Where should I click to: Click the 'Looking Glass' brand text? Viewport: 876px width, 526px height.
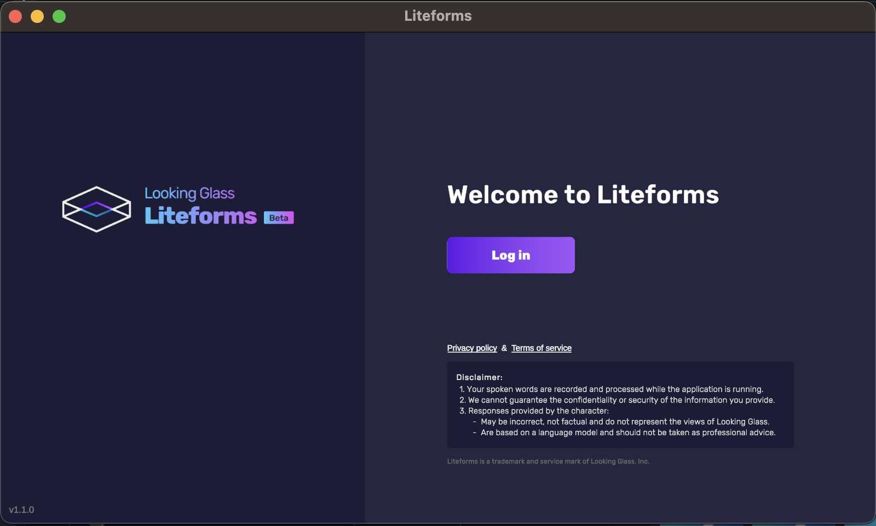tap(189, 193)
